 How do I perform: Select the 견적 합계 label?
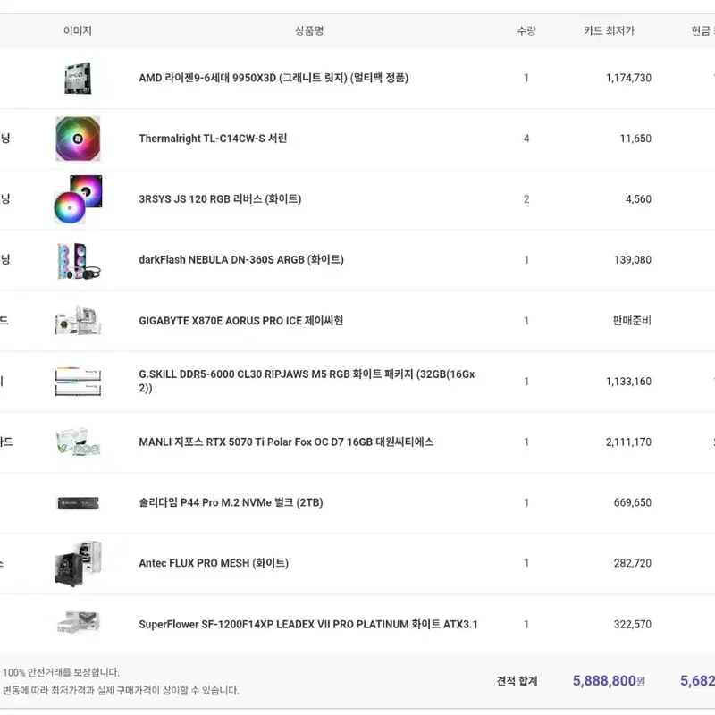tap(517, 681)
